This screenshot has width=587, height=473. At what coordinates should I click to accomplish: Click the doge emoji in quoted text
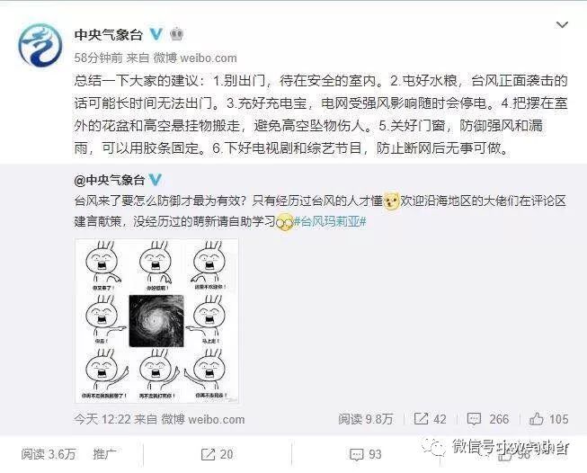click(392, 201)
